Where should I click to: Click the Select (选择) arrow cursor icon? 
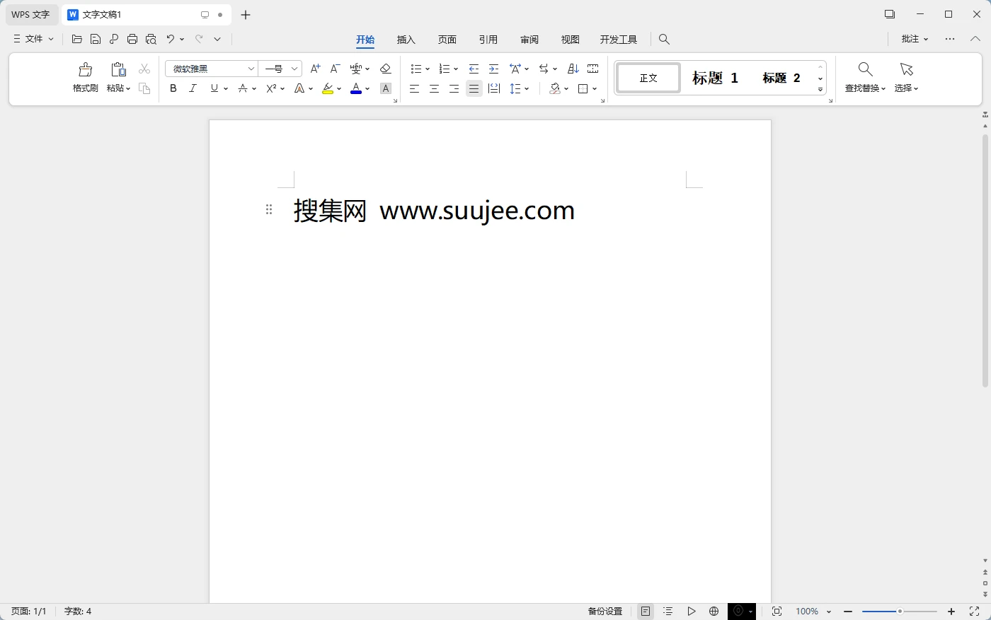[907, 69]
